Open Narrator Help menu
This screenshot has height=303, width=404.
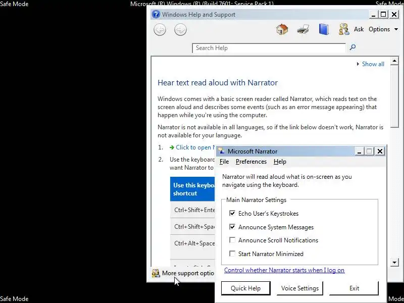(280, 162)
